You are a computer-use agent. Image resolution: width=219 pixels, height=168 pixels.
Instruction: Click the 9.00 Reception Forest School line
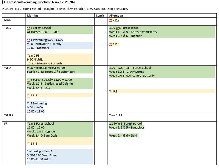coord(46,68)
